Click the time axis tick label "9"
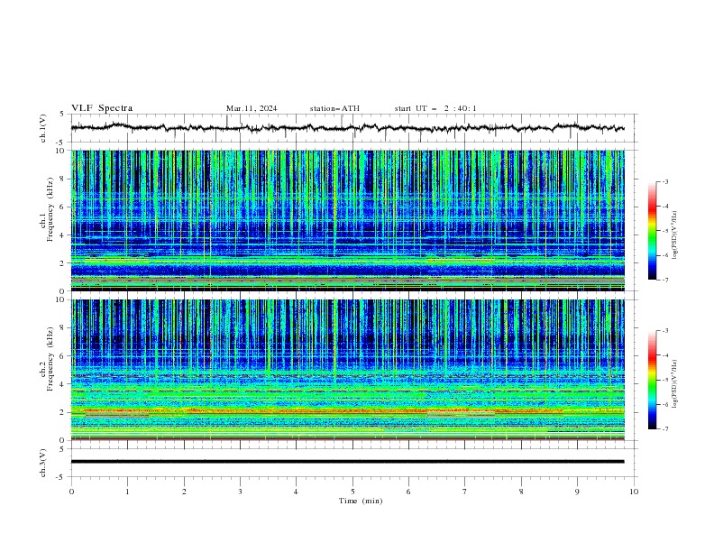The height and width of the screenshot is (552, 714). (x=577, y=492)
